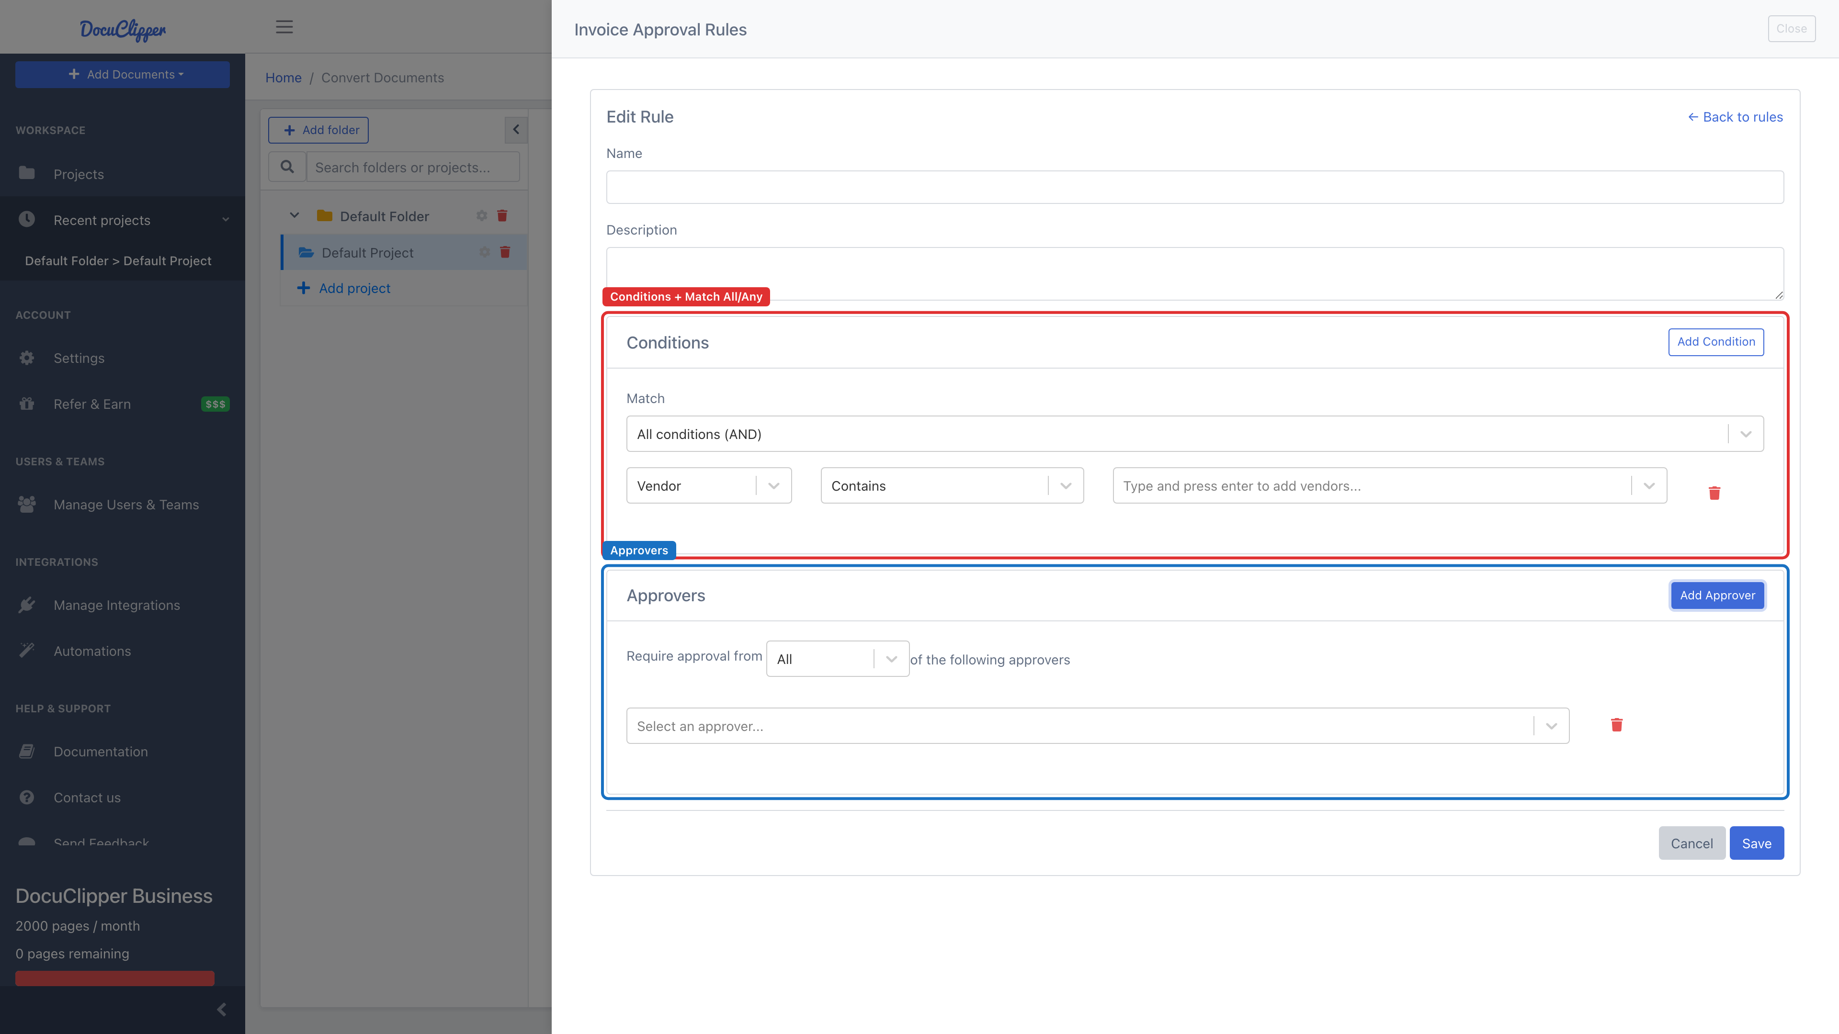This screenshot has height=1034, width=1839.
Task: Focus the rule Name input field
Action: pos(1194,187)
